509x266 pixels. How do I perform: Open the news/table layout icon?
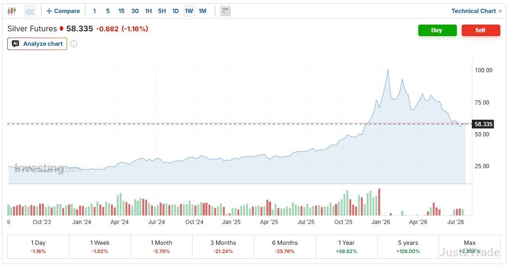tap(225, 12)
